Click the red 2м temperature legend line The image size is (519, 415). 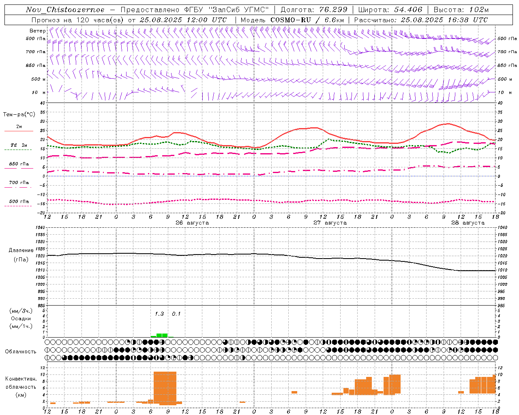19,131
